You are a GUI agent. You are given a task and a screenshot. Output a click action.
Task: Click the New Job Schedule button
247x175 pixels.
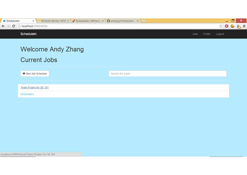tap(35, 74)
